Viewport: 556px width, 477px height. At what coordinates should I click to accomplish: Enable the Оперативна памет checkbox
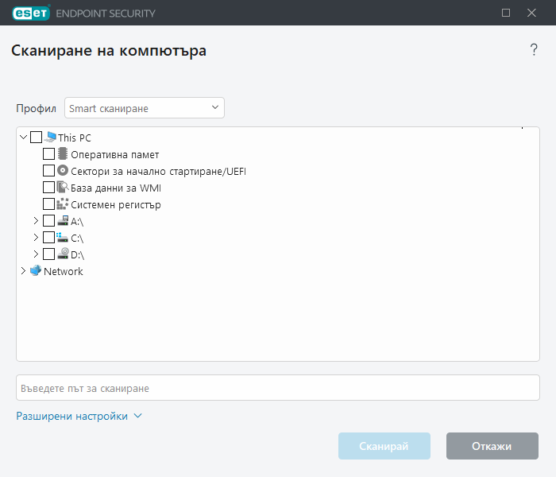pyautogui.click(x=48, y=154)
